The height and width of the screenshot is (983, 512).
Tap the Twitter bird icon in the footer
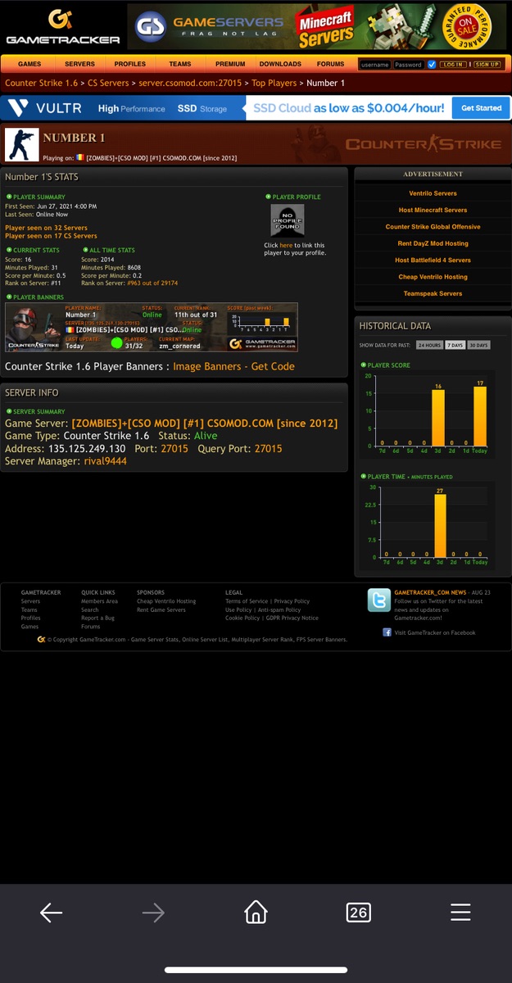378,600
